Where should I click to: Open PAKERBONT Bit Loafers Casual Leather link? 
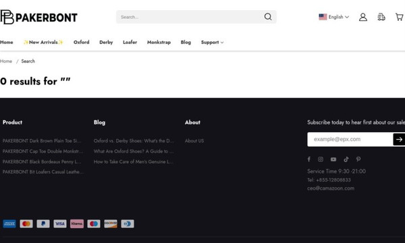[x=43, y=171]
